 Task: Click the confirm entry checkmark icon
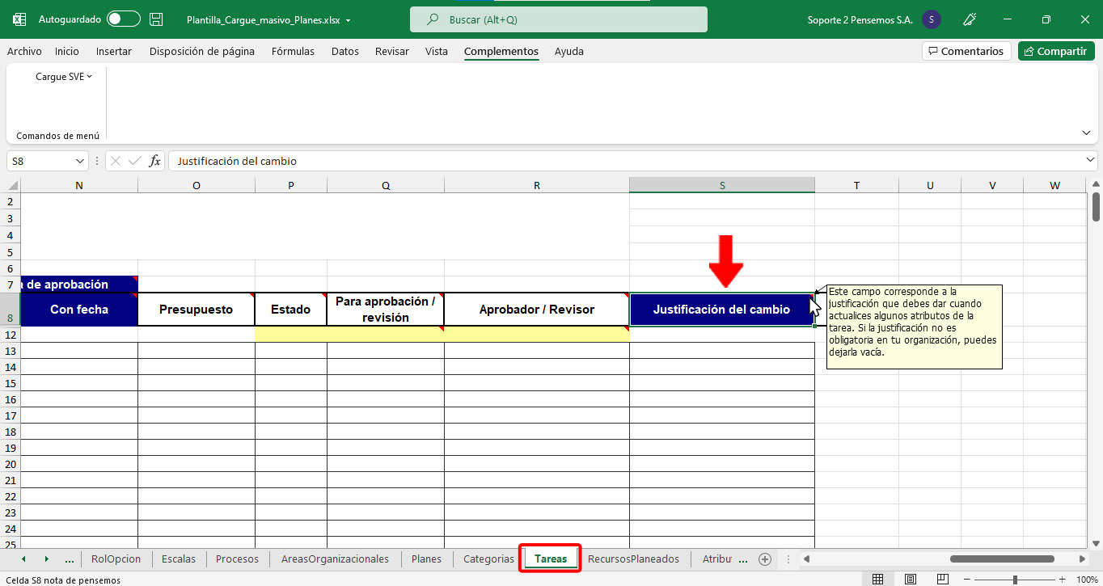click(x=136, y=161)
